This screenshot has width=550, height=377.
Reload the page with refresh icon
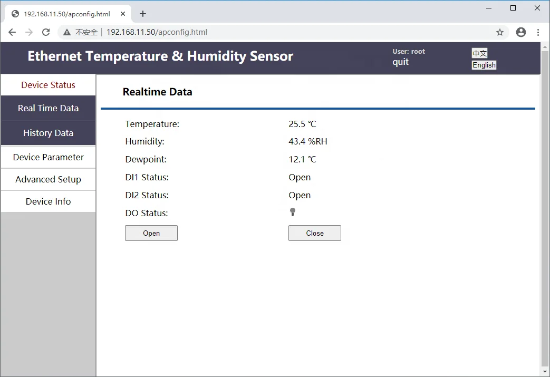[x=46, y=32]
